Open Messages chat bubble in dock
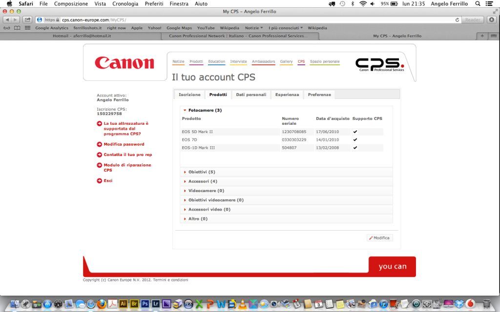 pyautogui.click(x=80, y=304)
